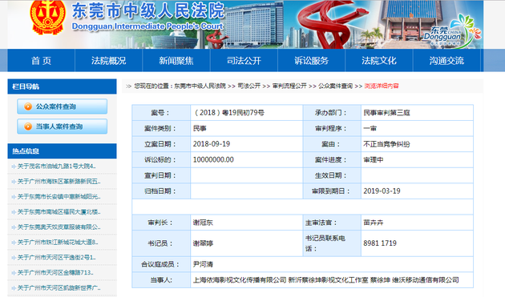This screenshot has width=505, height=297.
Task: Click the 承办部门： label cell
Action: pyautogui.click(x=332, y=113)
